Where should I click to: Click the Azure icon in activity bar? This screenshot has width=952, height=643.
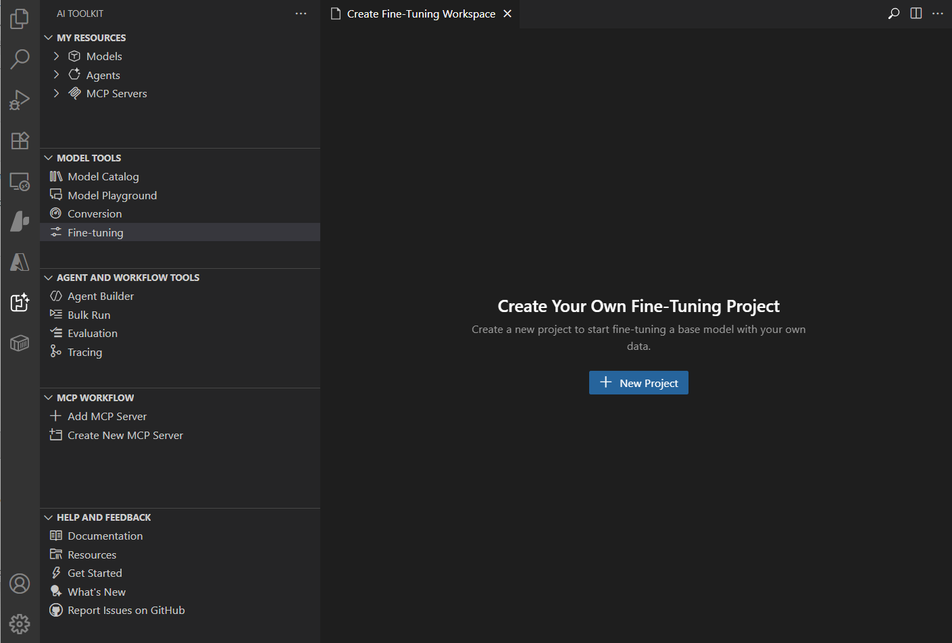coord(20,262)
